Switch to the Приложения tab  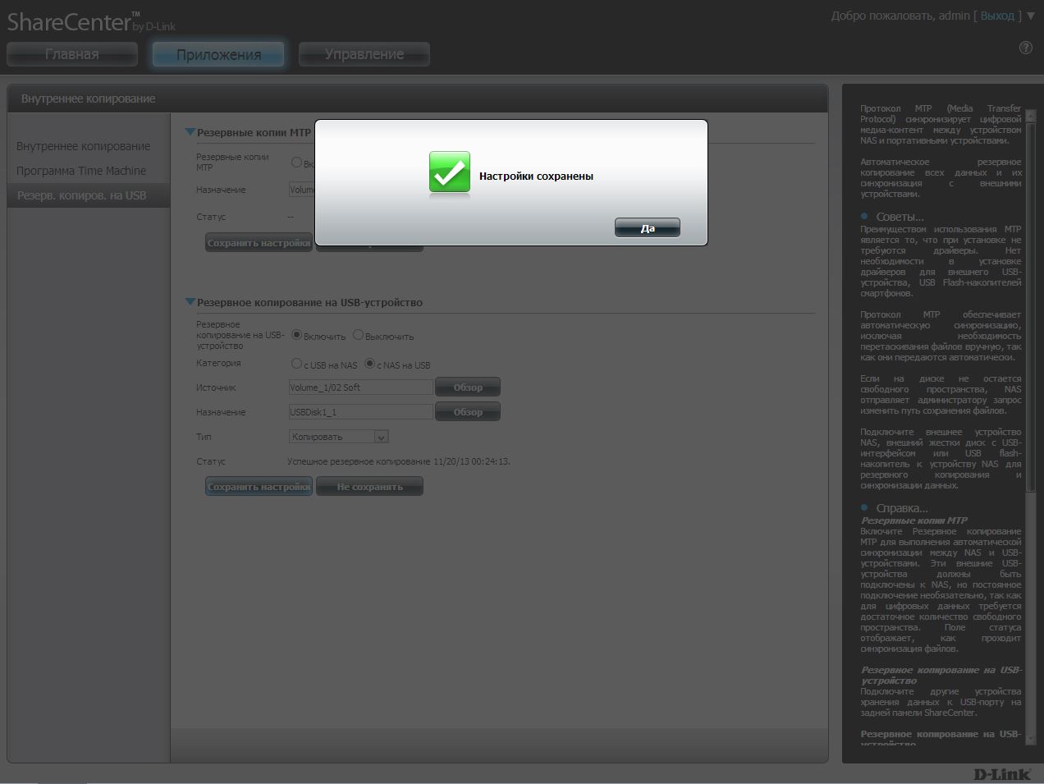218,54
